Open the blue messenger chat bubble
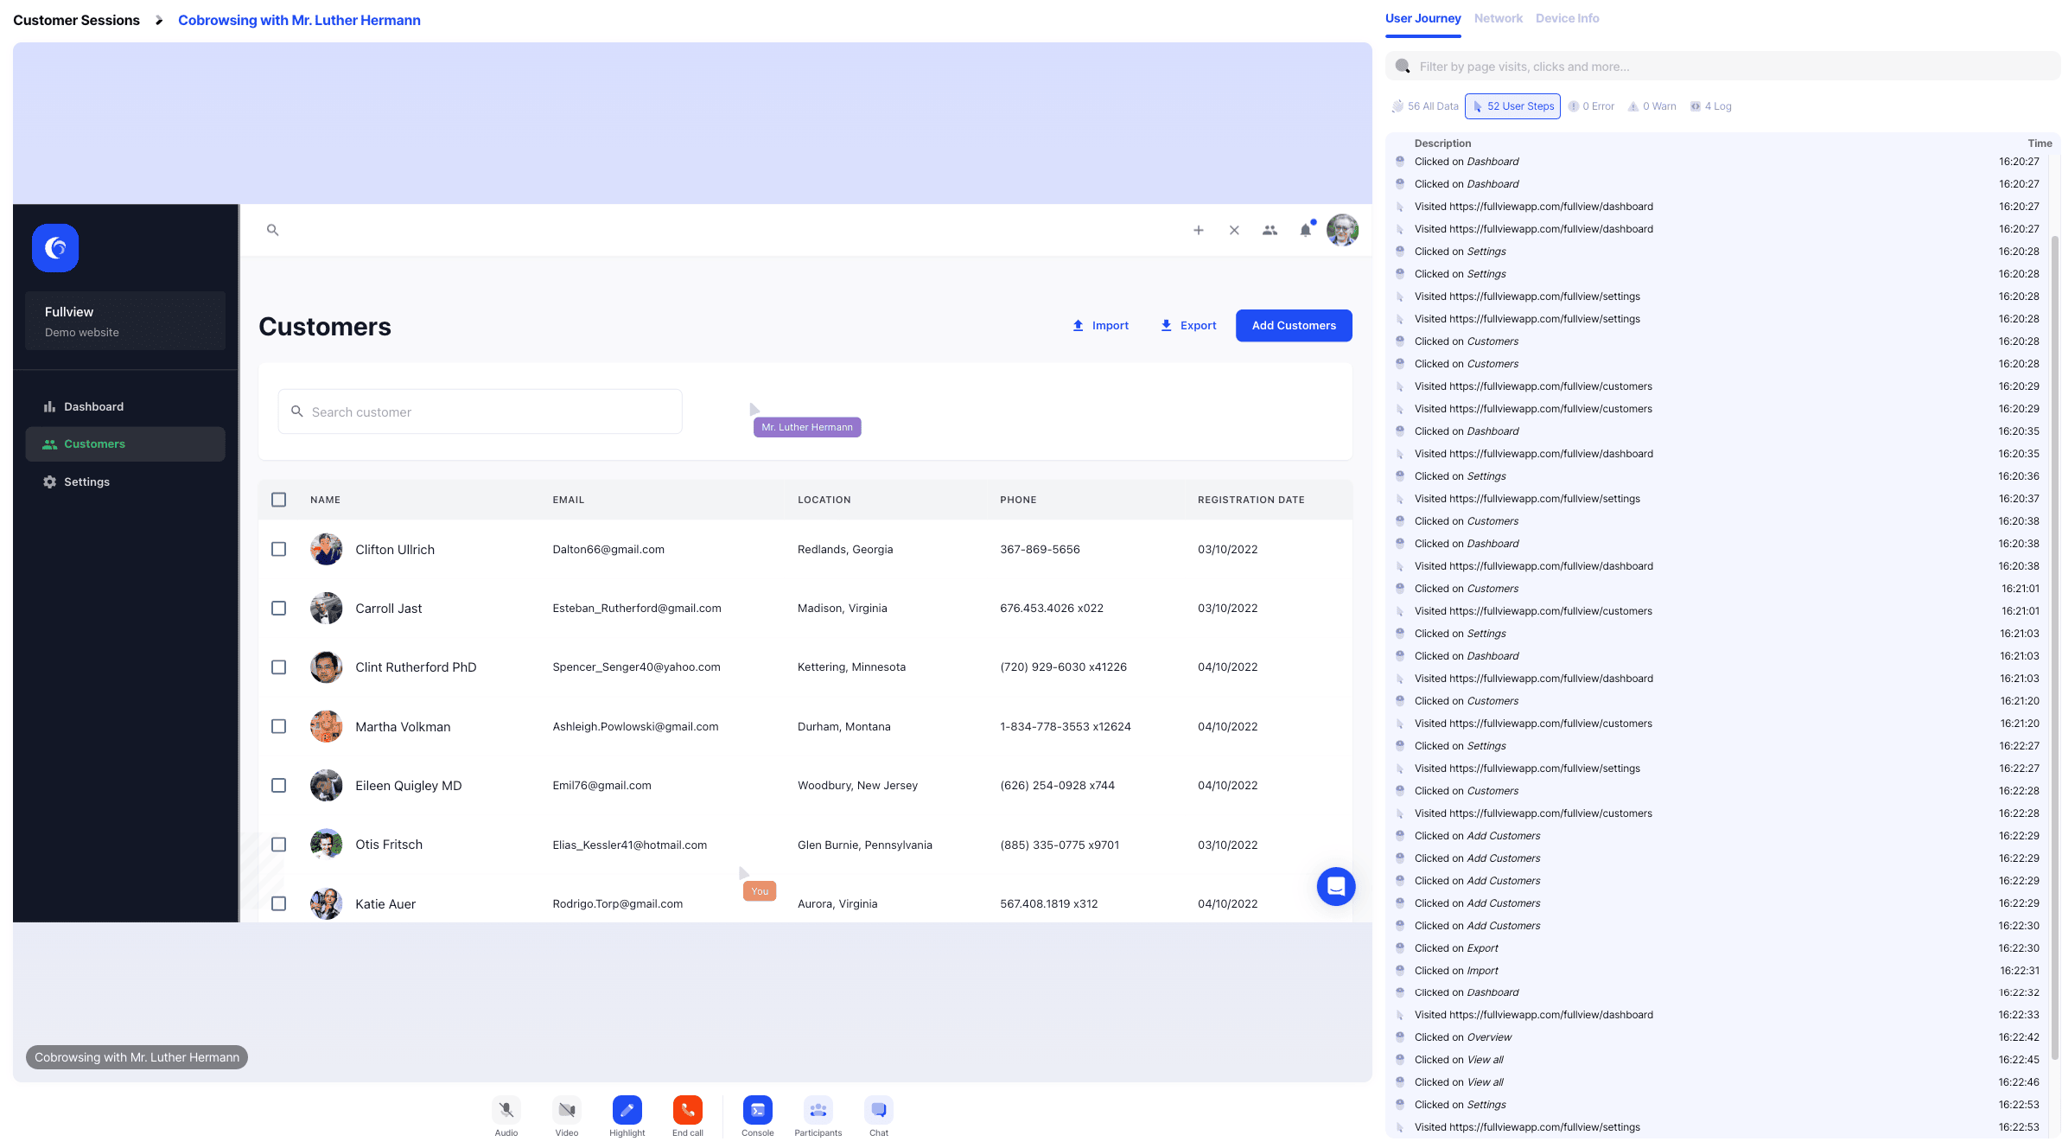The height and width of the screenshot is (1148, 2062). coord(1335,886)
